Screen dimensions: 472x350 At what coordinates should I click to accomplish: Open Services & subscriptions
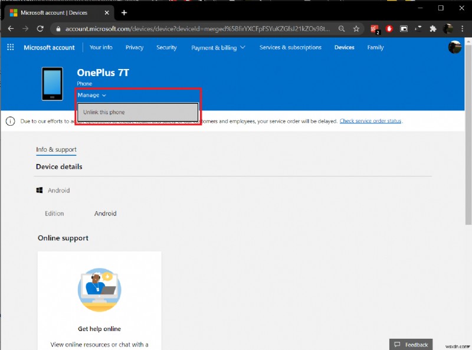tap(290, 47)
